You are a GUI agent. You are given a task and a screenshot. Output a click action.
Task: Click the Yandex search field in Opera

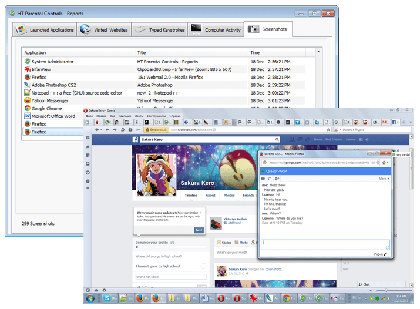377,130
